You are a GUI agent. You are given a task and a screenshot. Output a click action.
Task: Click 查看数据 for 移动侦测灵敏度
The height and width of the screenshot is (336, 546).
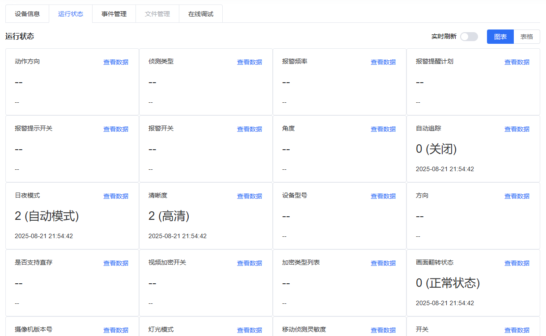click(x=383, y=330)
